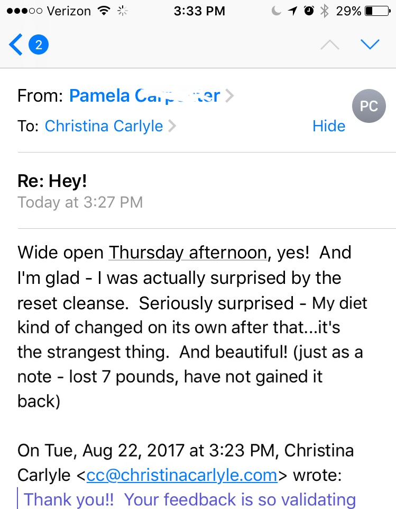This screenshot has height=509, width=396.
Task: Tap the battery indicator icon
Action: [377, 11]
